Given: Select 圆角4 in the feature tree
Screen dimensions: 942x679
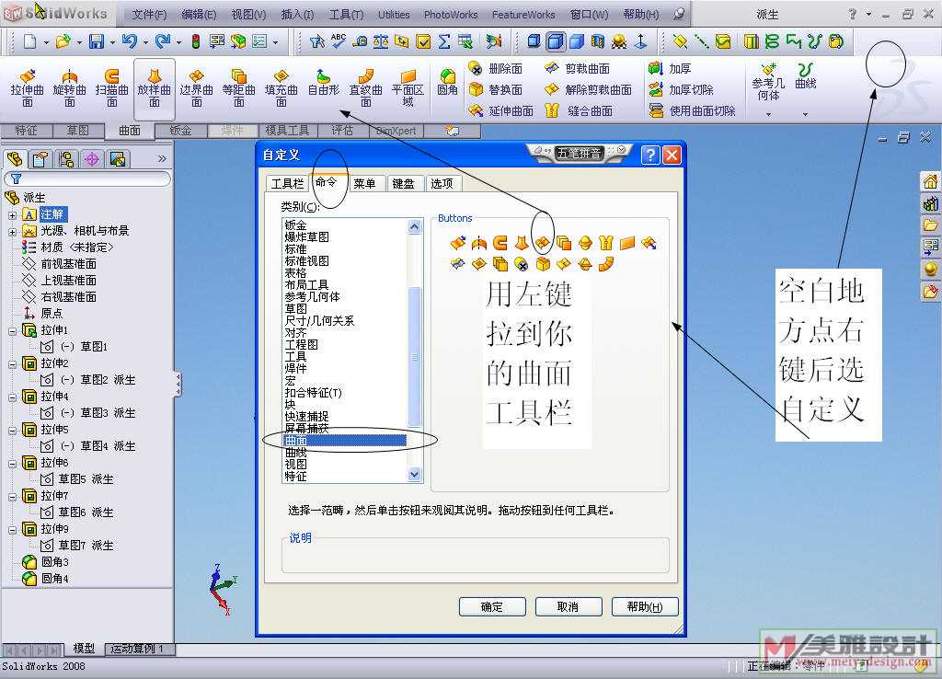Looking at the screenshot, I should tap(54, 579).
